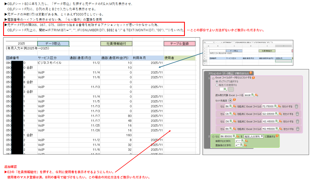Delete the D6 from H2:H5000 mapping row
Viewport: 313px width, 181px height.
[297, 121]
